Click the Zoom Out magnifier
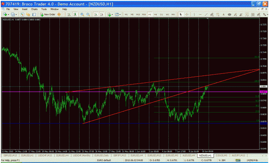The height and width of the screenshot is (163, 269). (88, 15)
